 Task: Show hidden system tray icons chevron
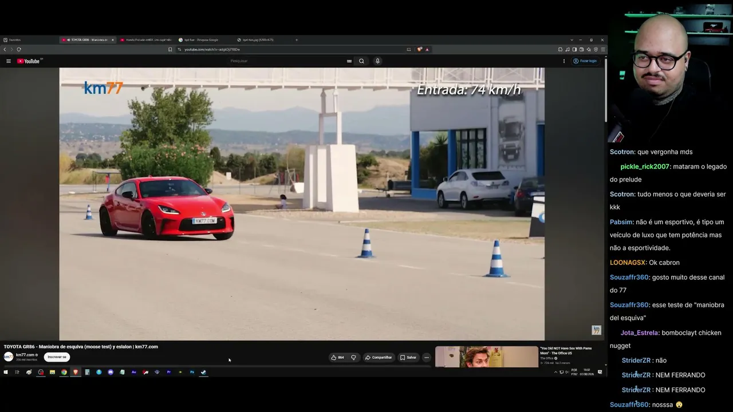coord(555,372)
